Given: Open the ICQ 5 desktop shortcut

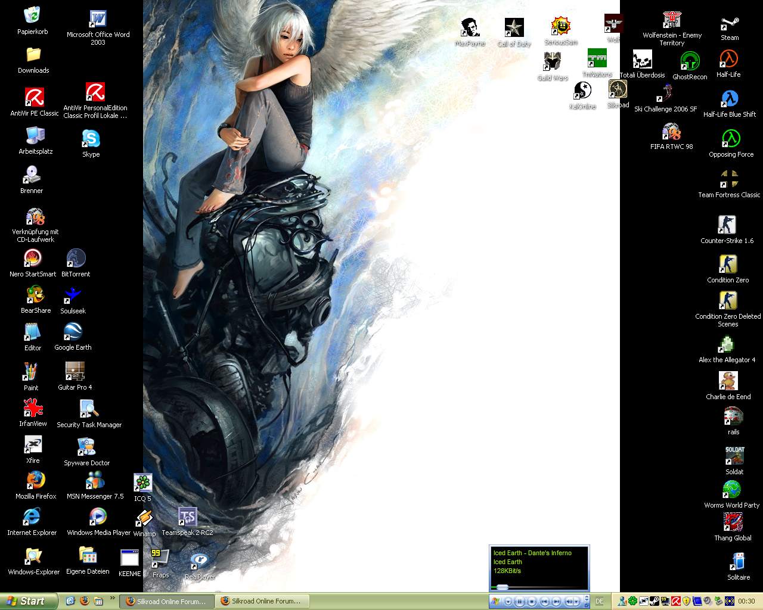Looking at the screenshot, I should click(142, 483).
